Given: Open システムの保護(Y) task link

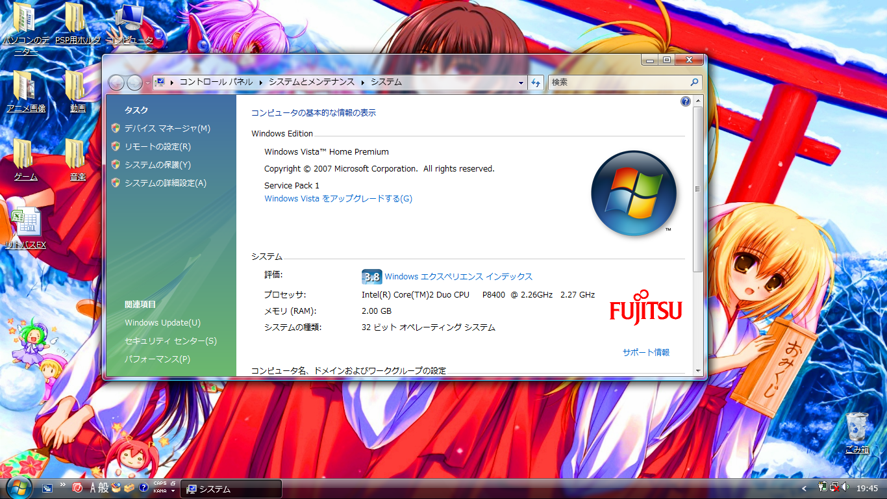Looking at the screenshot, I should [x=158, y=165].
